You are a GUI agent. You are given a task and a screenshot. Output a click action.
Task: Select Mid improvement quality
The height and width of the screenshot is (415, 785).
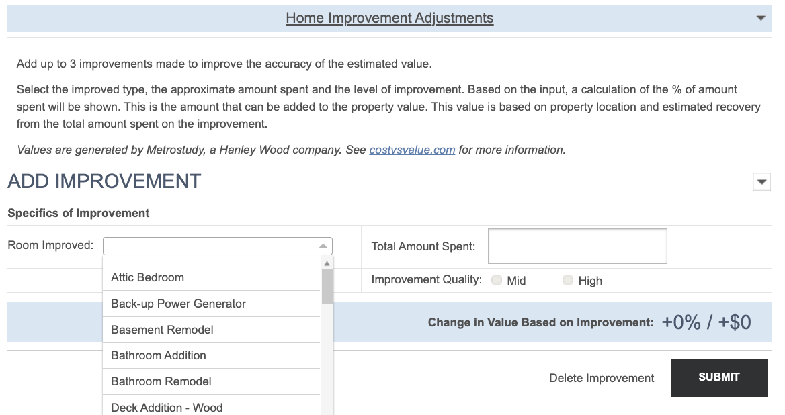pos(497,280)
